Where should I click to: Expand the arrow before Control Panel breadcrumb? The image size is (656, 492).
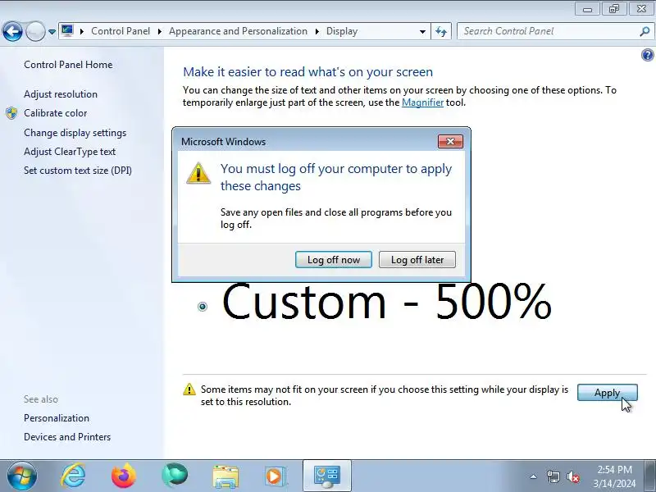(x=81, y=31)
